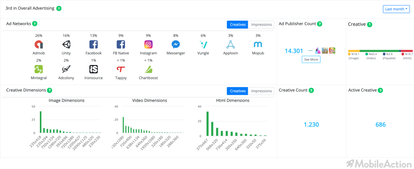Screen dimensions: 414x169
Task: Click the Html Dimensions chart title
Action: 233,101
